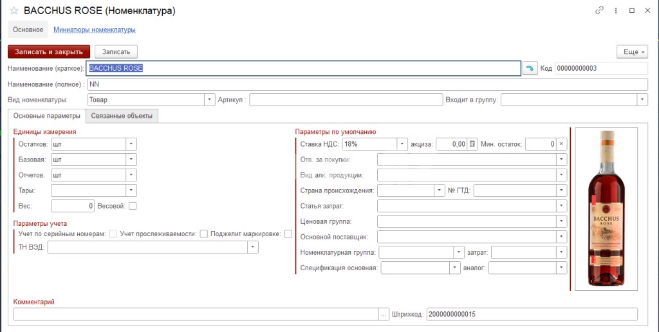The image size is (659, 332).
Task: Expand Вид номенклатуры dropdown
Action: point(210,100)
